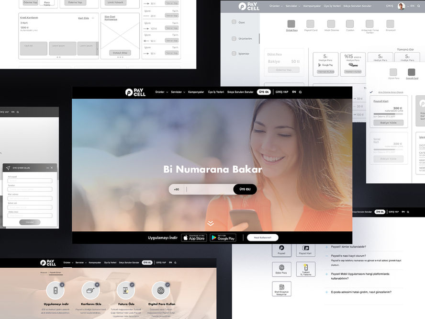Click black ÜYE OL button beside phone field
Image resolution: width=425 pixels, height=319 pixels.
(x=245, y=189)
